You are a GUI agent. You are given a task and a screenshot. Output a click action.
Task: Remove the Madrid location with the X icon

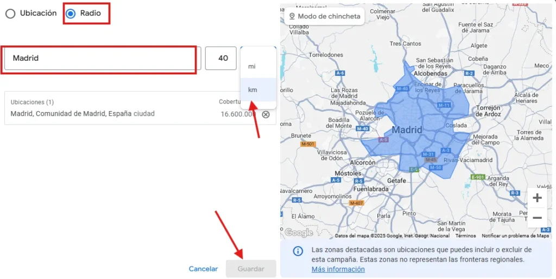tap(266, 114)
